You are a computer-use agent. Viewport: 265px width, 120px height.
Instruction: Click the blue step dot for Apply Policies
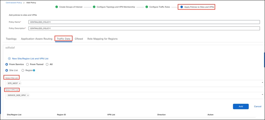182,7
